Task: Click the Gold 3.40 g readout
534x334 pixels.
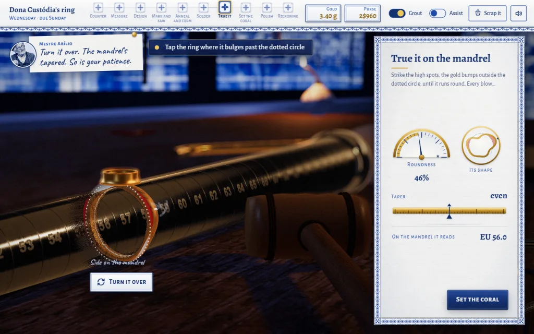Action: click(323, 13)
